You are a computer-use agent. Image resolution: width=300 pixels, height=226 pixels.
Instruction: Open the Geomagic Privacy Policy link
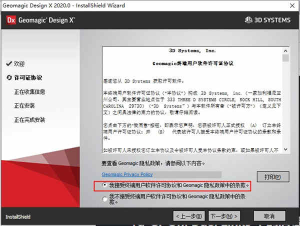[x=127, y=174]
